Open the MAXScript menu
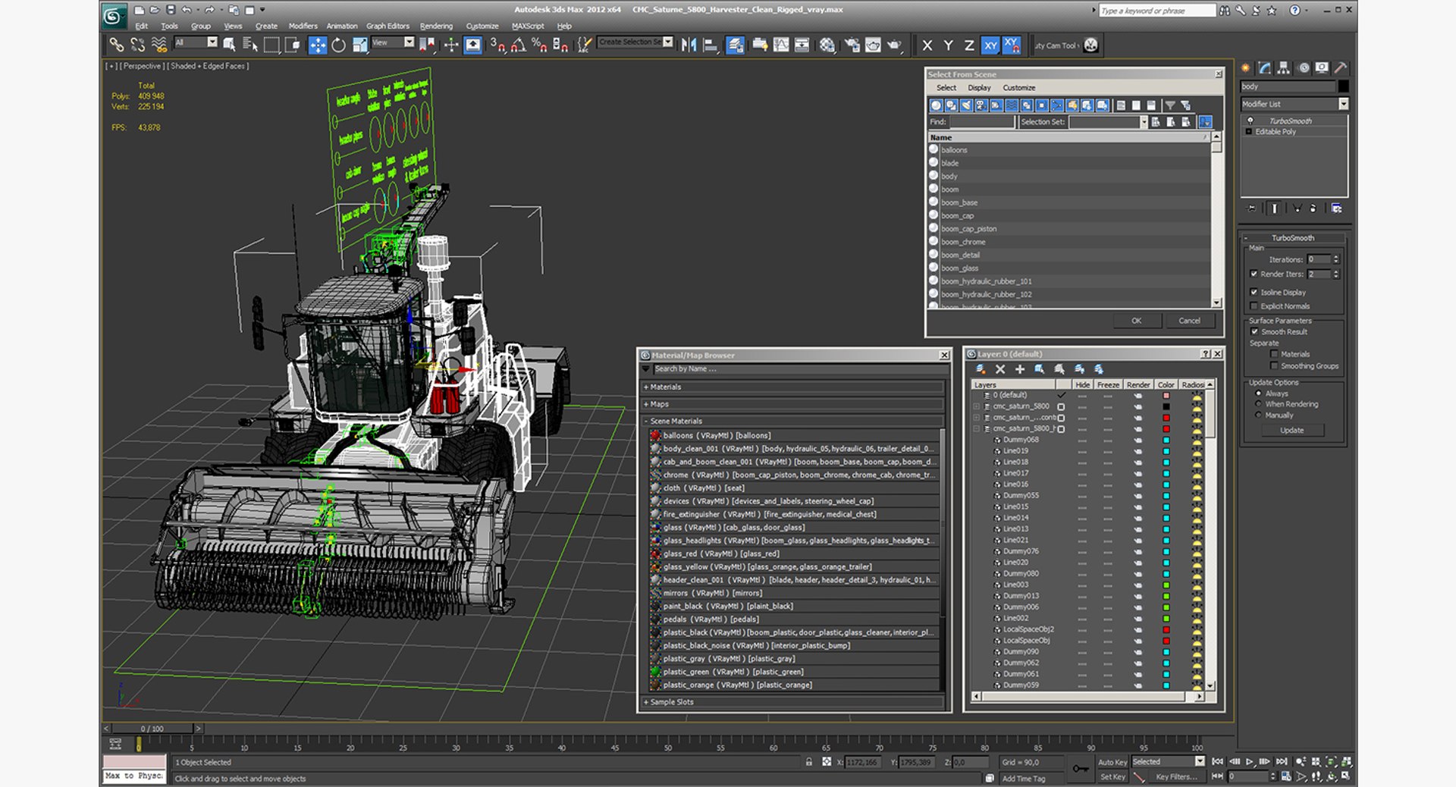The image size is (1456, 787). tap(528, 26)
